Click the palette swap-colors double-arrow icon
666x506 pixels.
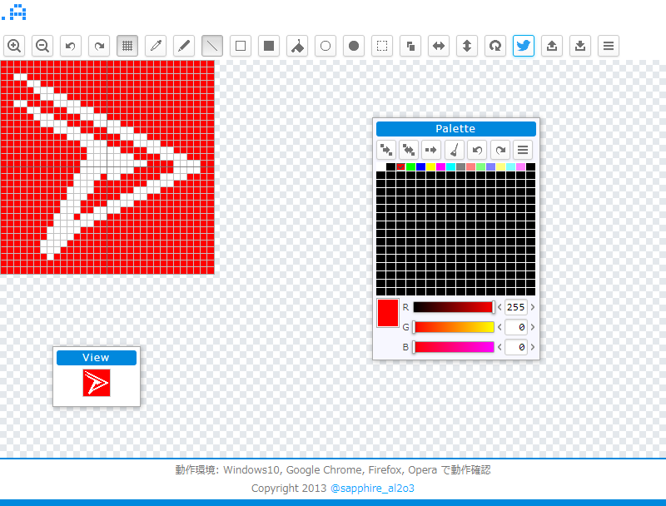(x=409, y=150)
